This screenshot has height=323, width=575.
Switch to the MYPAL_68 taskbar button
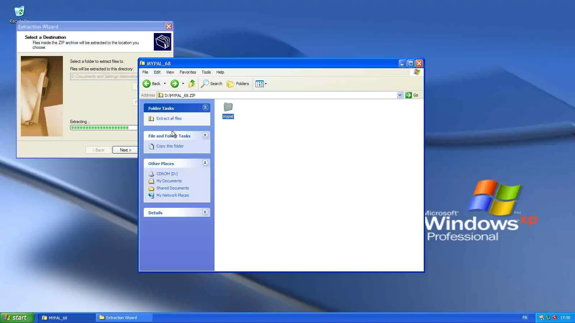(x=66, y=318)
